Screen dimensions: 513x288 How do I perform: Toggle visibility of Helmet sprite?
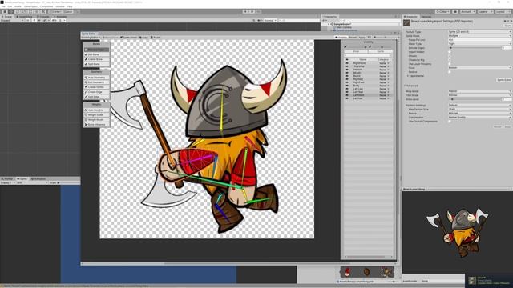coord(347,70)
